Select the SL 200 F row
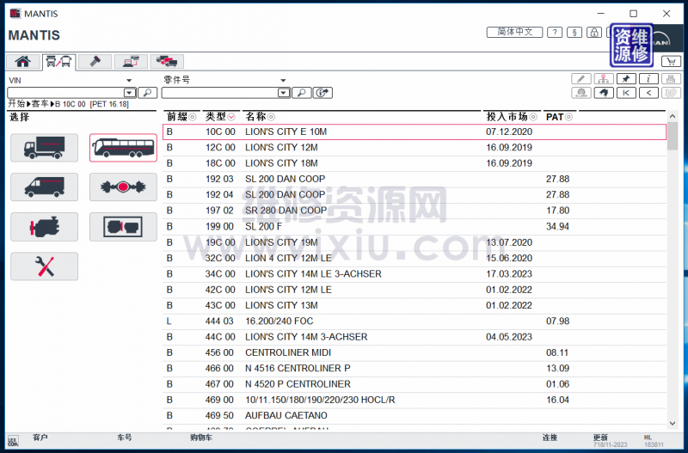 [x=415, y=227]
